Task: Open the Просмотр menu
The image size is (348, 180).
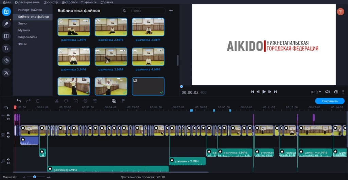Action: click(51, 2)
